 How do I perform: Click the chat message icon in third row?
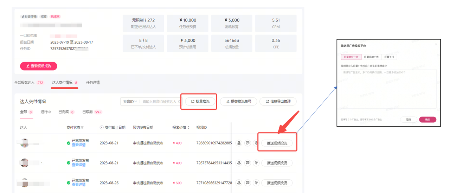click(247, 183)
